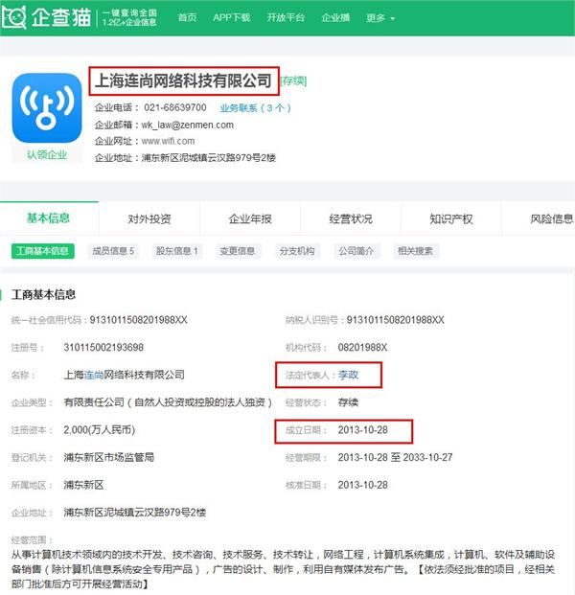Viewport: 575px width, 595px height.
Task: Click the 认领企业 button
Action: click(x=47, y=155)
